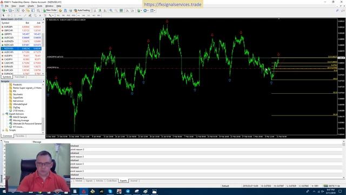Open the arrows objects dropdown
The image size is (346, 195).
(51, 15)
